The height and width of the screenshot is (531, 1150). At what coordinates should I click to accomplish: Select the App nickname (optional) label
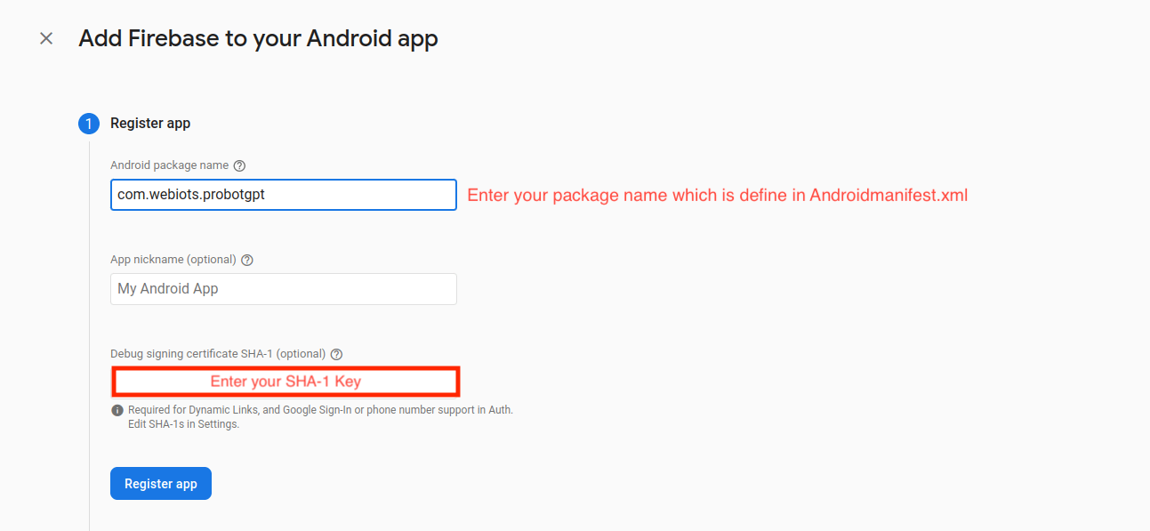(x=173, y=260)
